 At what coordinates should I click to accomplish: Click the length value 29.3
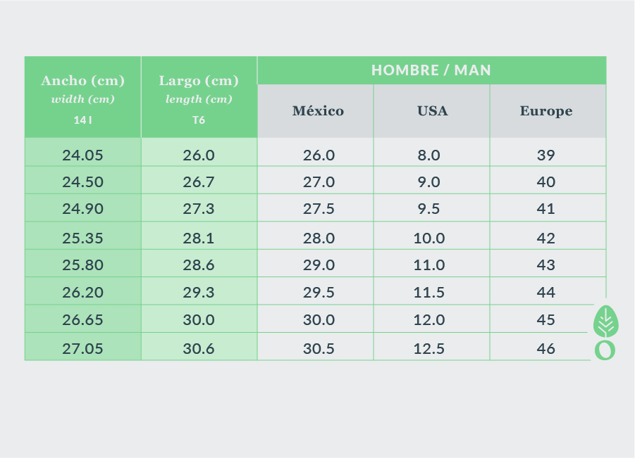[x=199, y=292]
